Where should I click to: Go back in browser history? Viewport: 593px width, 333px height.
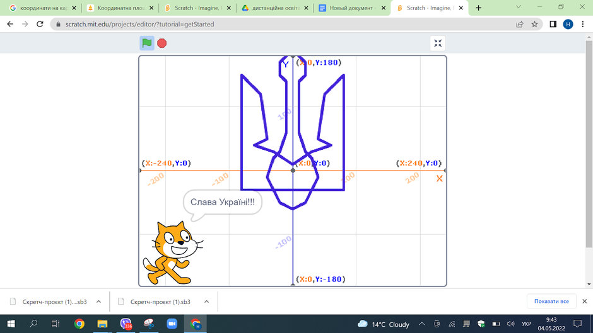pos(10,24)
